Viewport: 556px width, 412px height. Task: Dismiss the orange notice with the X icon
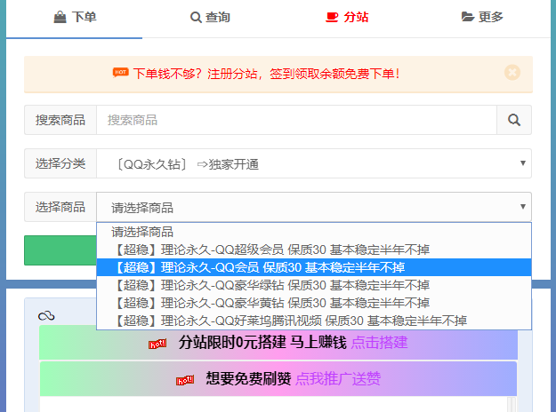(512, 73)
